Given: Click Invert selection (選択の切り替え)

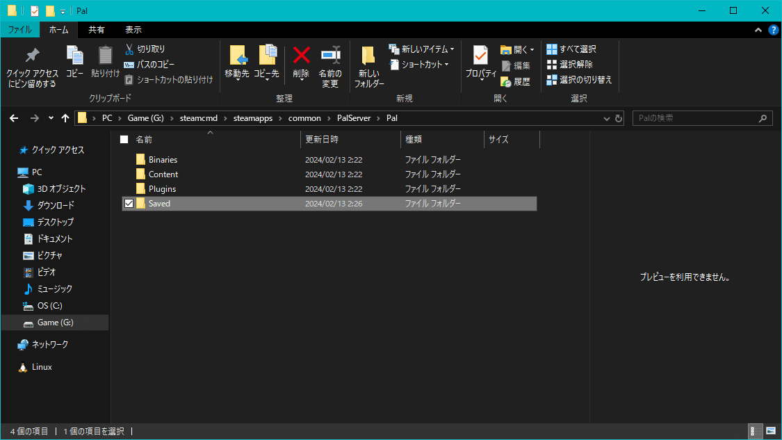Looking at the screenshot, I should click(579, 80).
